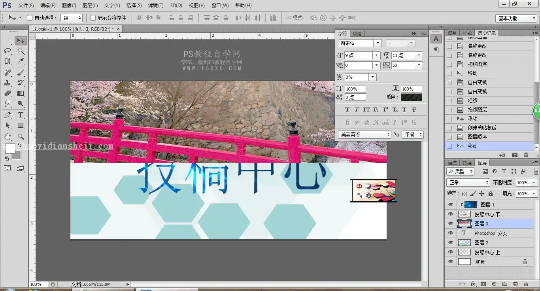Image resolution: width=540 pixels, height=291 pixels.
Task: Select the 图层顺序 history state
Action: (x=489, y=137)
